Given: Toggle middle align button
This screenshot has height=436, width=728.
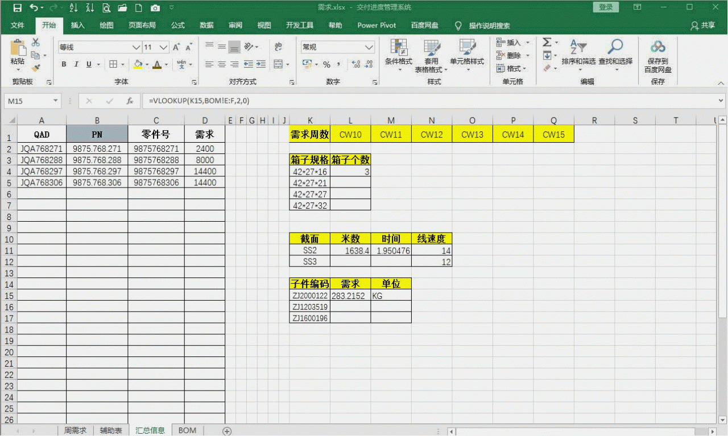Looking at the screenshot, I should [222, 47].
